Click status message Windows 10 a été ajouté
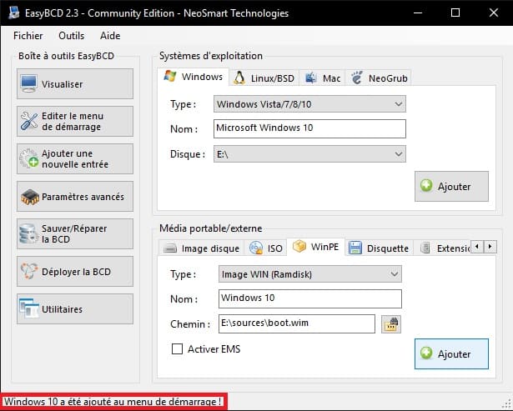Screen dimensions: 513x411 click(113, 402)
